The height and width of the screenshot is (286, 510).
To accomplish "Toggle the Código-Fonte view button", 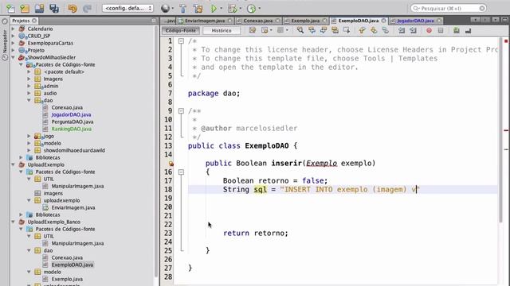I will point(181,30).
